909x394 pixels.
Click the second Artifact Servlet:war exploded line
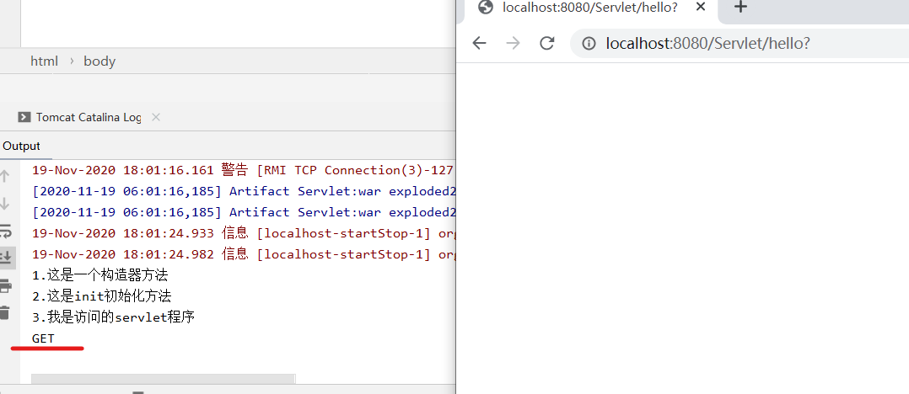pyautogui.click(x=244, y=212)
